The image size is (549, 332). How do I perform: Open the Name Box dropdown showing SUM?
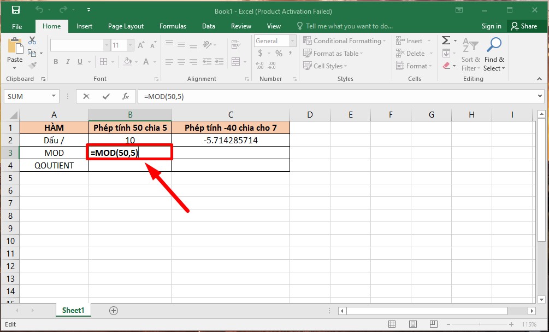click(53, 96)
